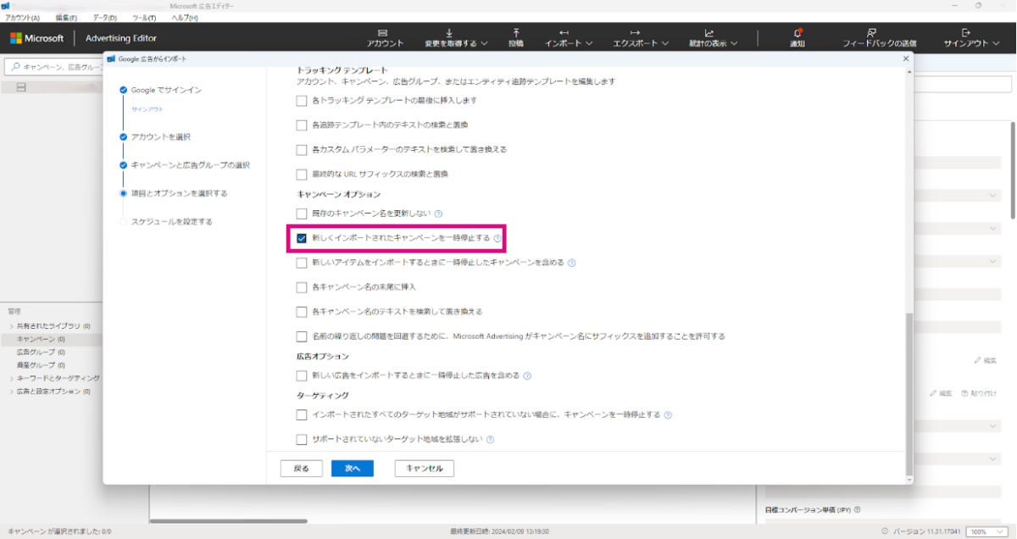1017x539 pixels.
Task: Click help icon beside 一時停止したキャンペーンを含める
Action: [x=572, y=263]
